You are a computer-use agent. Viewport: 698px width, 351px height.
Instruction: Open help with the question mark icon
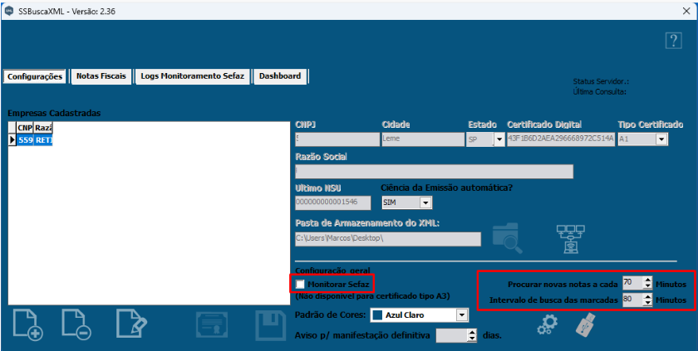673,41
